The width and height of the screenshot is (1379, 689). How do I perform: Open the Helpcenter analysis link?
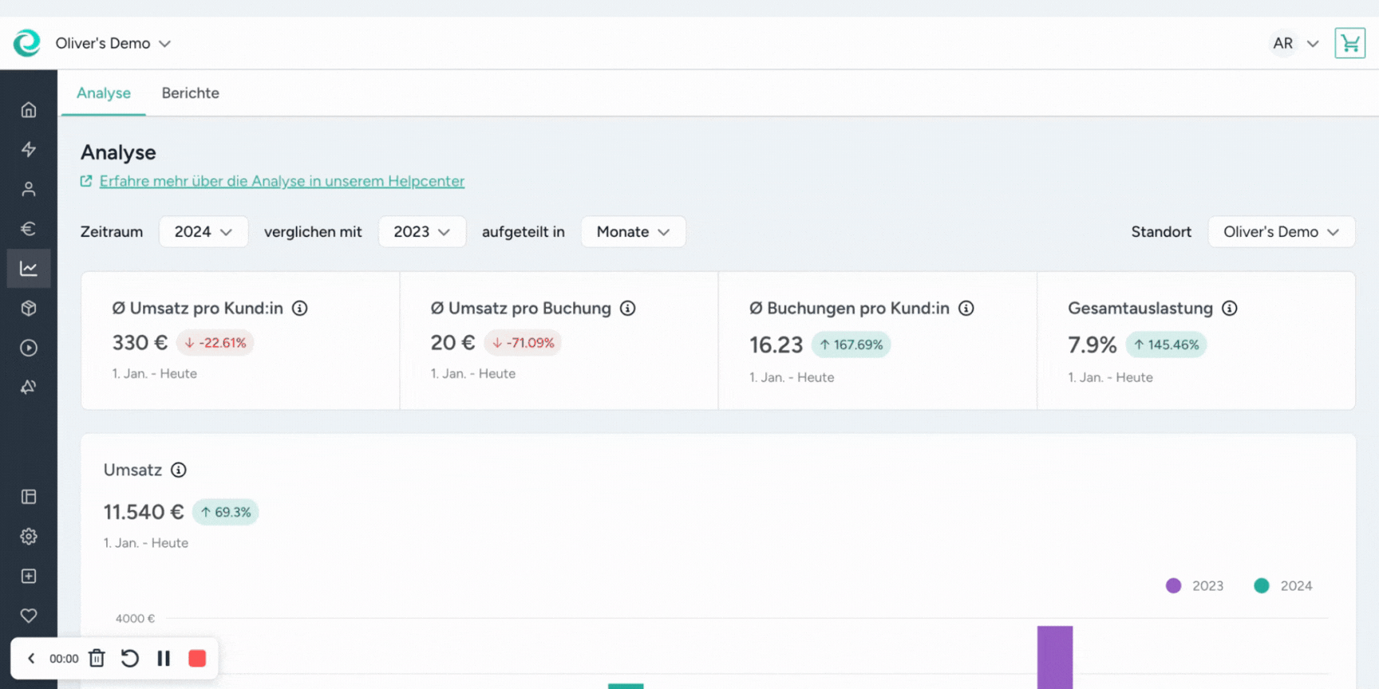coord(282,181)
